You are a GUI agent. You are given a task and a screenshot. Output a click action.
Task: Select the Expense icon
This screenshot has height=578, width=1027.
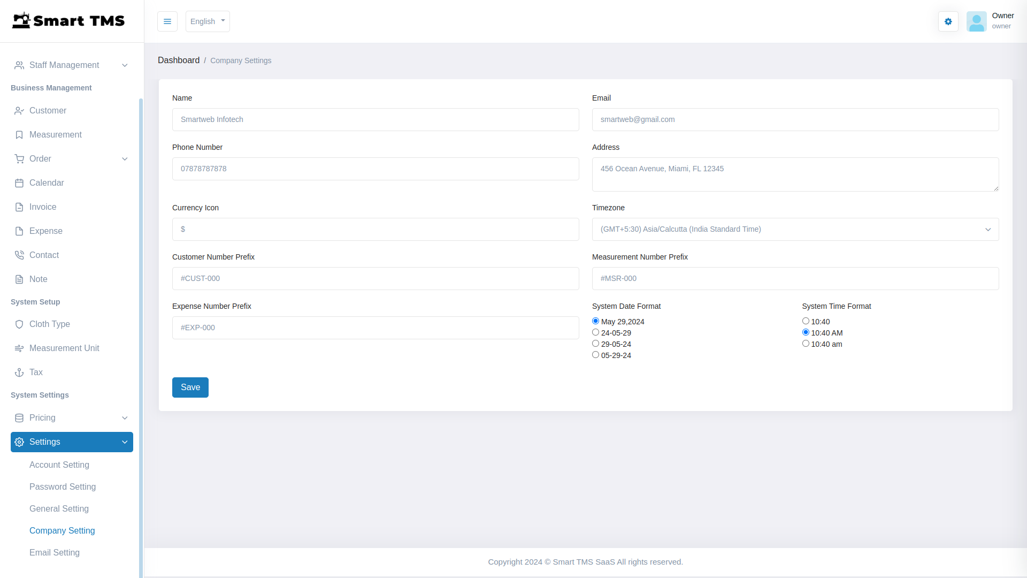(x=19, y=231)
